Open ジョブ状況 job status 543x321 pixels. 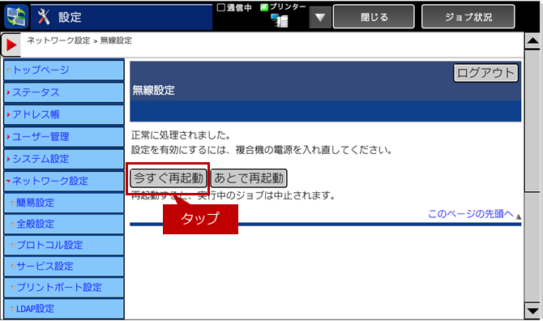468,17
